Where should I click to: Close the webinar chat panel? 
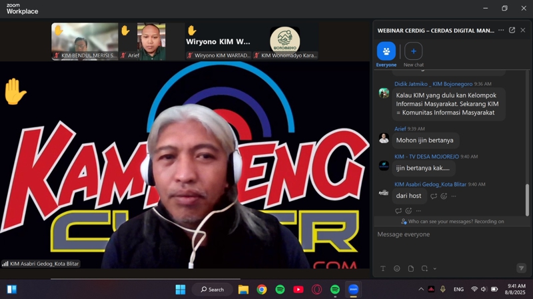[523, 30]
